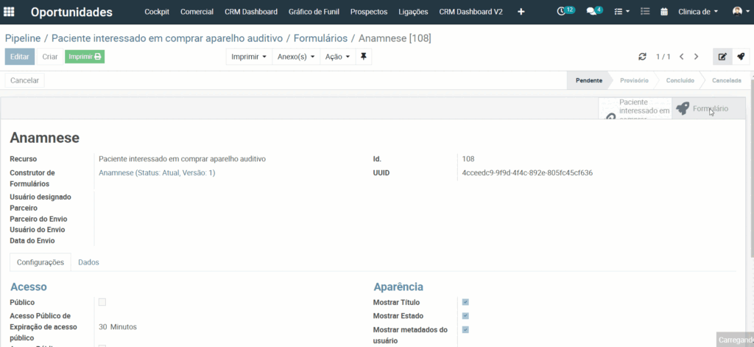Click the Editar button
The image size is (754, 347).
coord(20,57)
